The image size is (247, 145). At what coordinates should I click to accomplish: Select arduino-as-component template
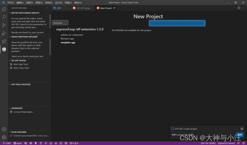[72, 35]
